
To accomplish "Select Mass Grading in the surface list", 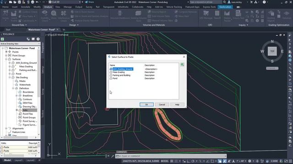I will [x=119, y=72].
